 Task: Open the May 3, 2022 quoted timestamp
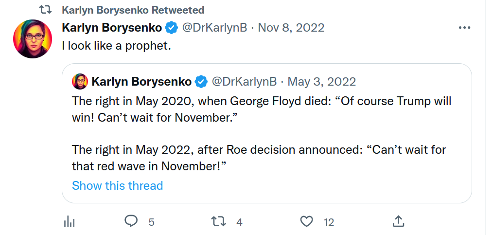(x=322, y=82)
